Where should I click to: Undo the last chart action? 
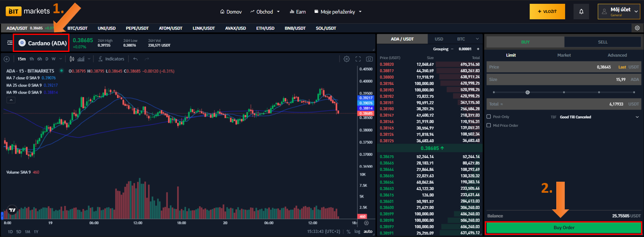[135, 59]
